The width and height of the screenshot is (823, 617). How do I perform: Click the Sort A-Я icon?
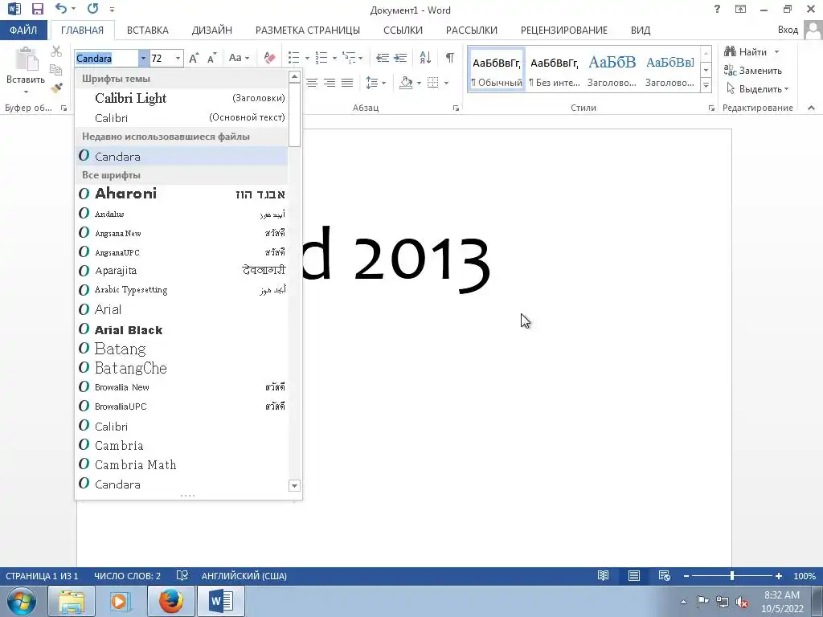[x=425, y=58]
